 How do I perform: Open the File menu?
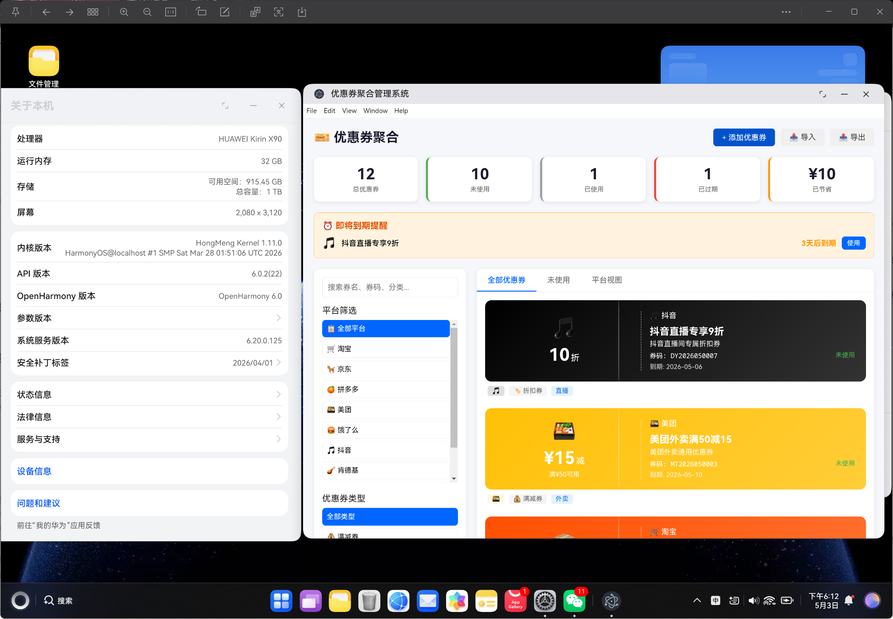tap(311, 111)
